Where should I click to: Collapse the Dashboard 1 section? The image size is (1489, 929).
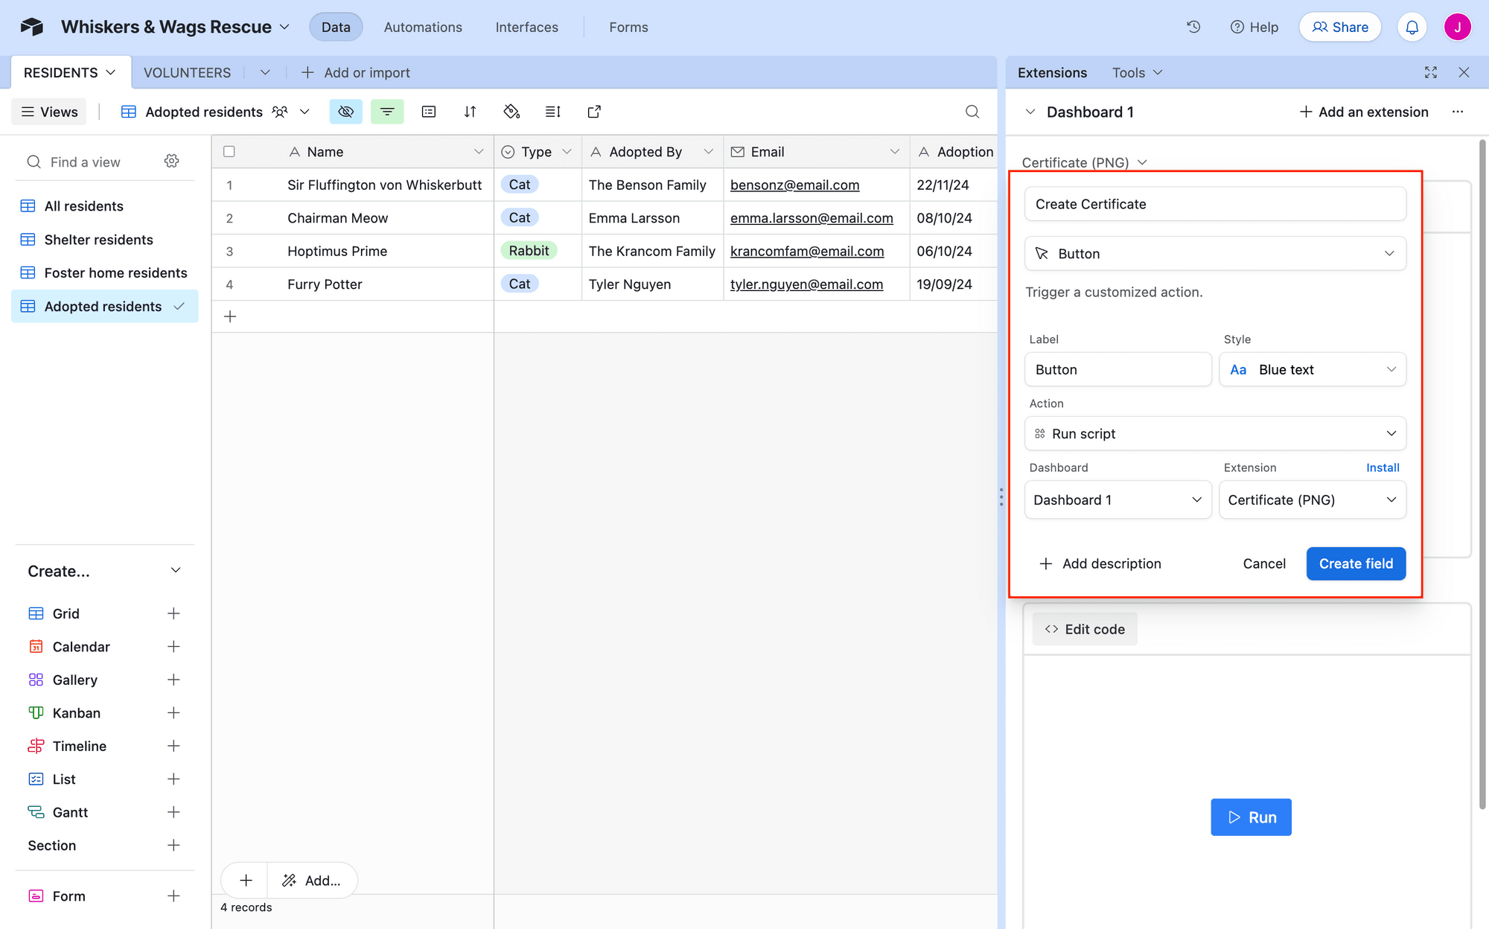pyautogui.click(x=1030, y=112)
